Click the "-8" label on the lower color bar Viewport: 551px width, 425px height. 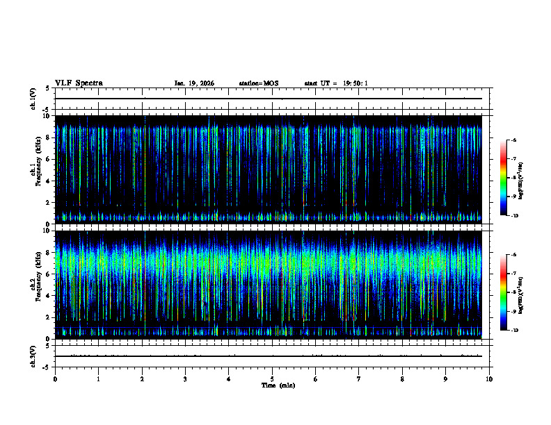513,292
